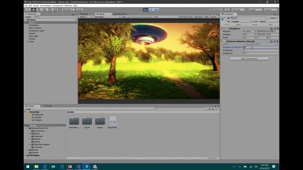Open the Scenes folder thumbnail in Assets
Screen dimensions: 303x170
coord(100,121)
